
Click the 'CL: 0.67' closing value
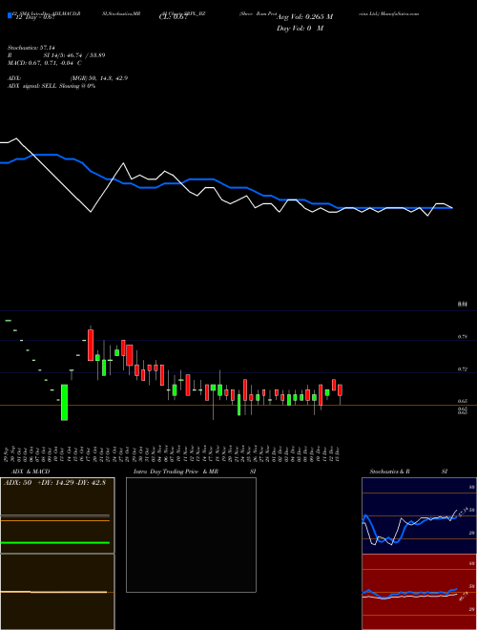click(174, 17)
